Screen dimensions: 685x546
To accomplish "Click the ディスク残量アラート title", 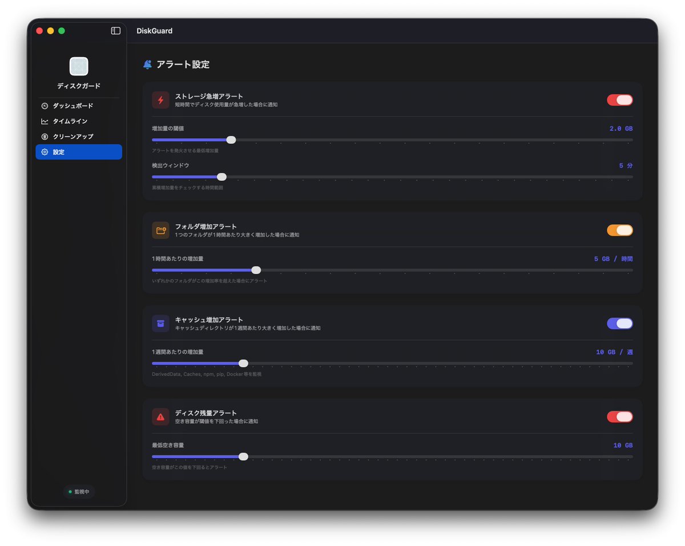I will point(206,413).
